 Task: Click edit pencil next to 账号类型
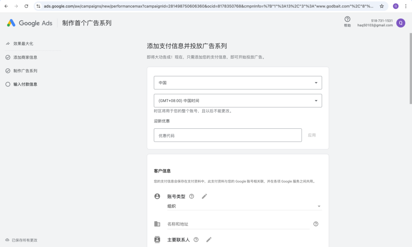pyautogui.click(x=204, y=196)
